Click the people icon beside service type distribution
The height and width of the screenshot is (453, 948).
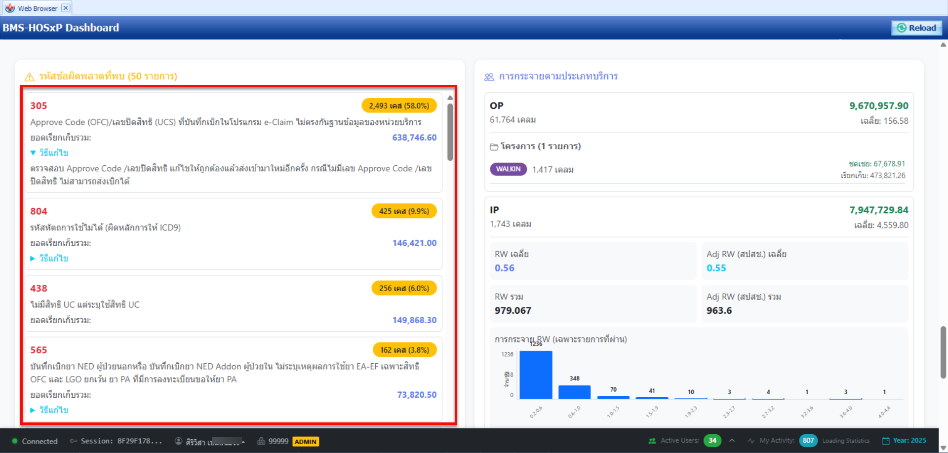click(x=489, y=77)
